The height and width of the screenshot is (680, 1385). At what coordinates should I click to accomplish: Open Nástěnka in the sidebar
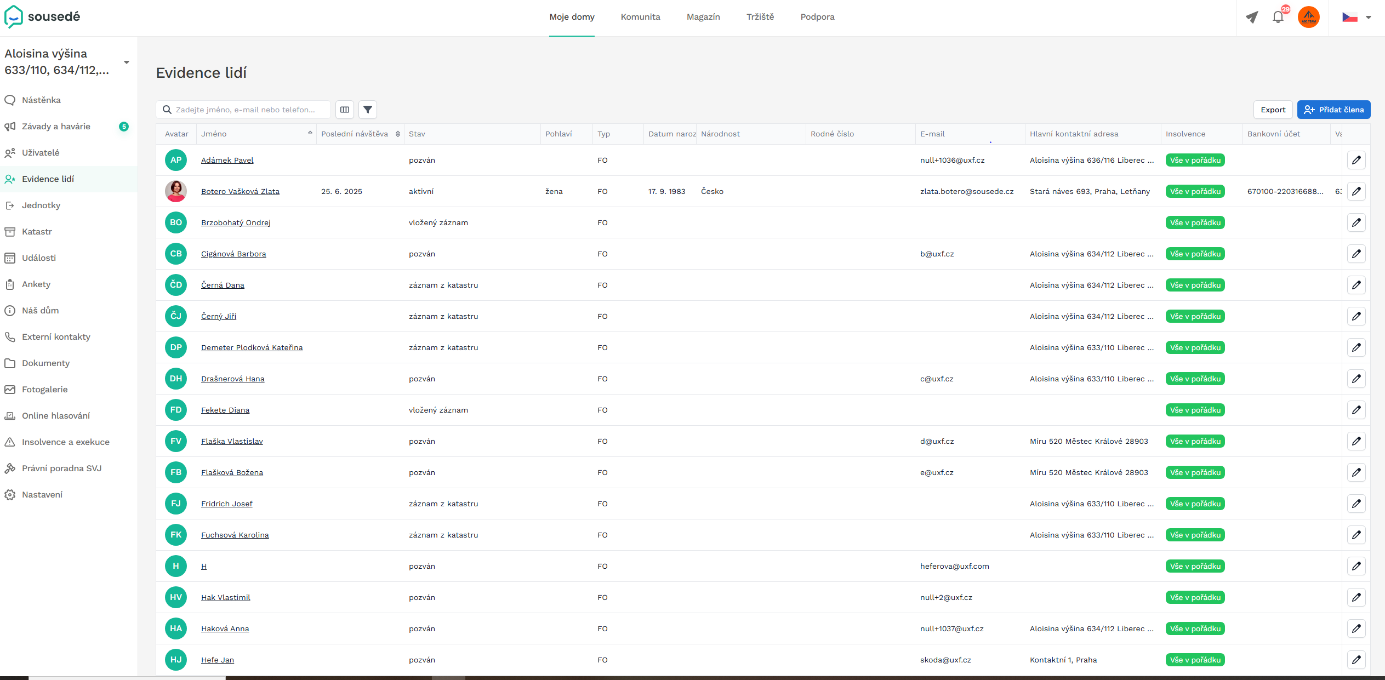[x=69, y=100]
